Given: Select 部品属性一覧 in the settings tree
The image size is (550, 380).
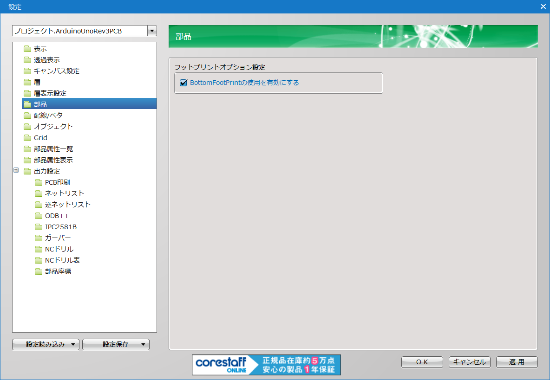Looking at the screenshot, I should tap(53, 149).
